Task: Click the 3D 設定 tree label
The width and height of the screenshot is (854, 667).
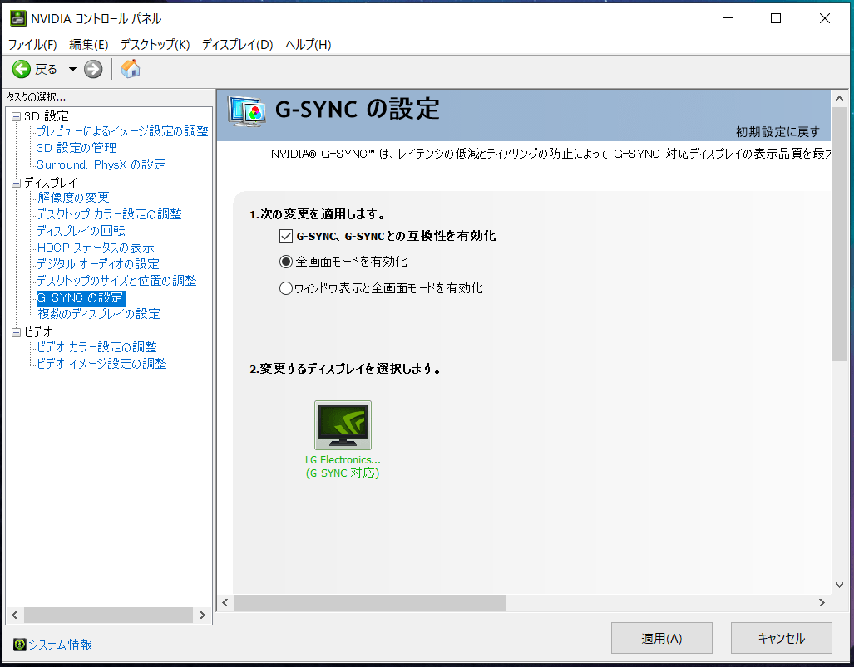Action: tap(47, 116)
